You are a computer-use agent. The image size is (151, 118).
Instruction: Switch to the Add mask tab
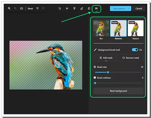click(106, 58)
